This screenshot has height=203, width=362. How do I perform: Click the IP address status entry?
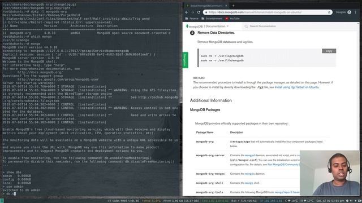pyautogui.click(x=271, y=201)
